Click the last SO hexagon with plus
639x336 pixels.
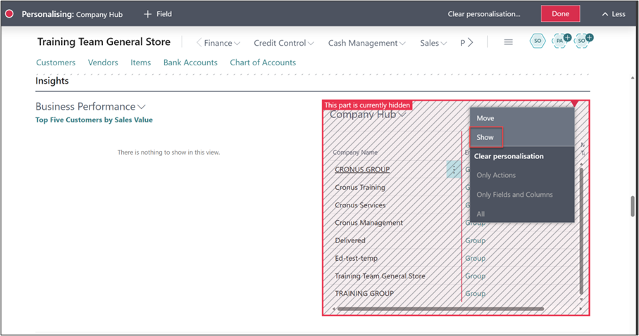point(582,41)
